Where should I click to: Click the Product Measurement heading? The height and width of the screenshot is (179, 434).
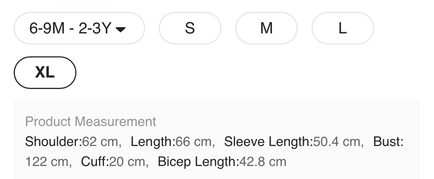[x=91, y=122]
